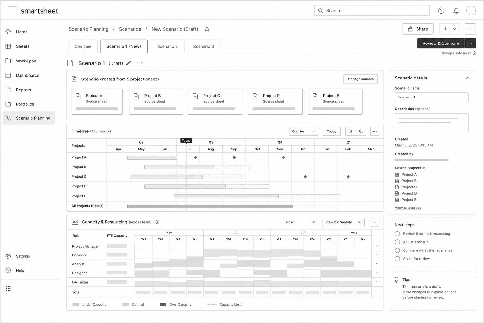The height and width of the screenshot is (323, 484).
Task: Open the Timeline panel more options
Action: [375, 132]
